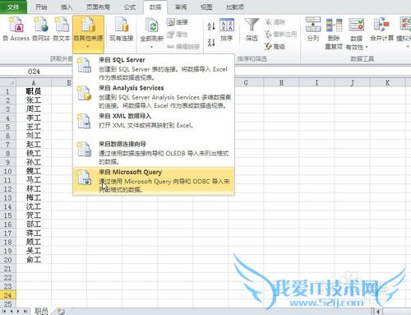Go to previous sheet with navigation arrow

(x=12, y=312)
